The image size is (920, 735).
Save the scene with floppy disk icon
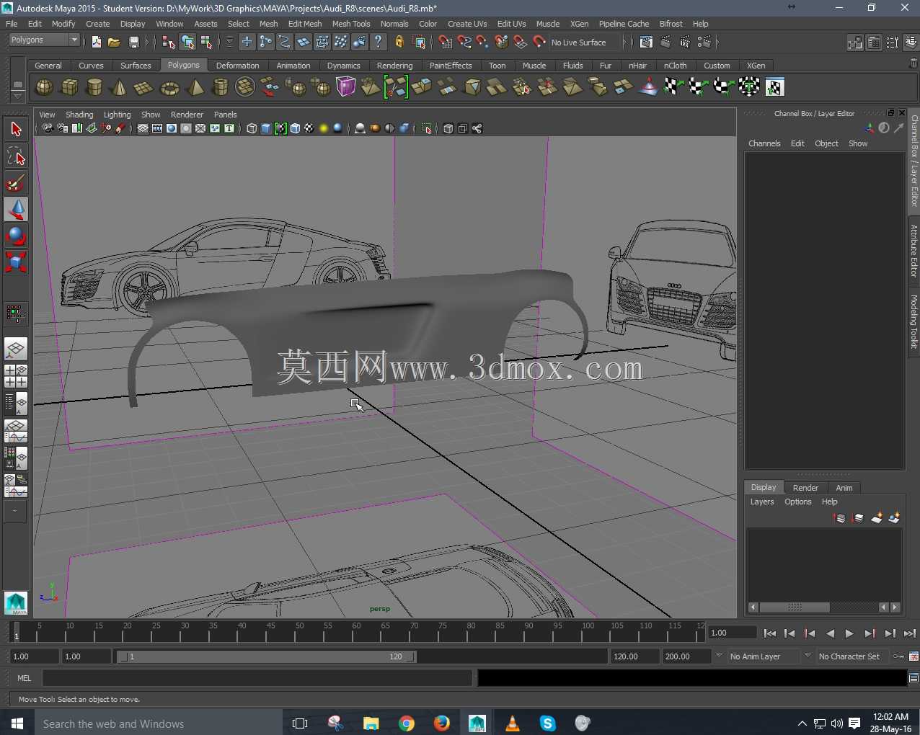click(133, 43)
